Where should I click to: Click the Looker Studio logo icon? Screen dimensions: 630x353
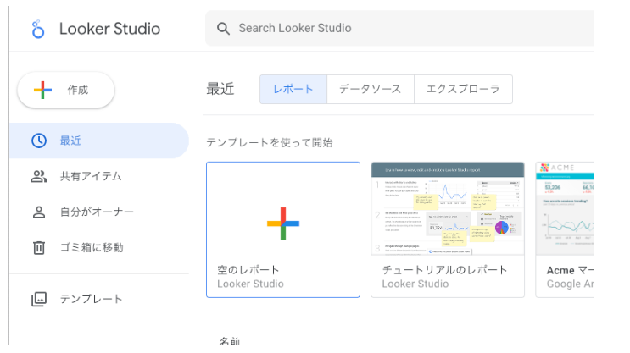pyautogui.click(x=38, y=29)
